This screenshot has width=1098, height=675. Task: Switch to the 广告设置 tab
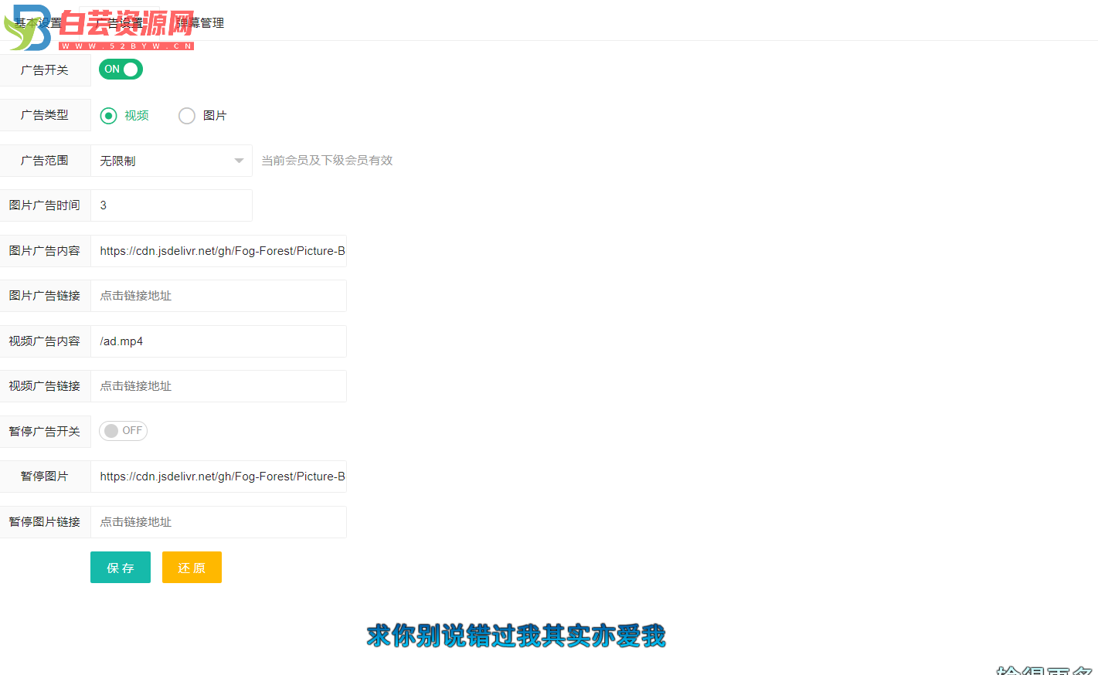pos(120,23)
